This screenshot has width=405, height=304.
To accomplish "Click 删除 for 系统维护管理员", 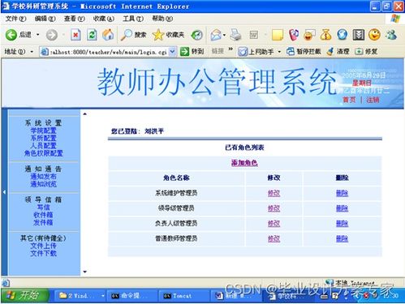I will click(x=342, y=193).
